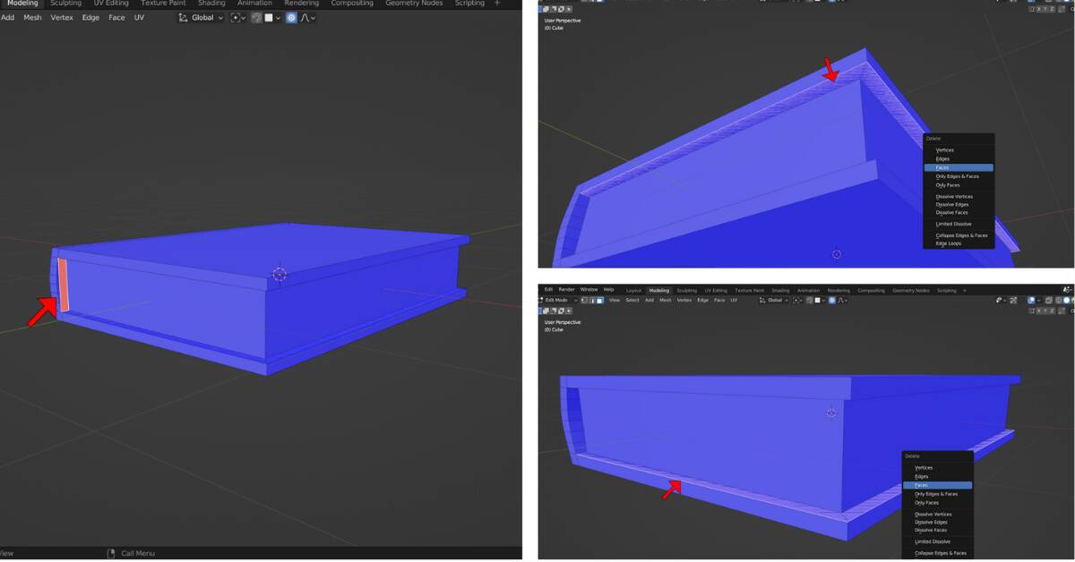Image resolution: width=1075 pixels, height=562 pixels.
Task: Toggle Vertex select mode
Action: tap(583, 300)
